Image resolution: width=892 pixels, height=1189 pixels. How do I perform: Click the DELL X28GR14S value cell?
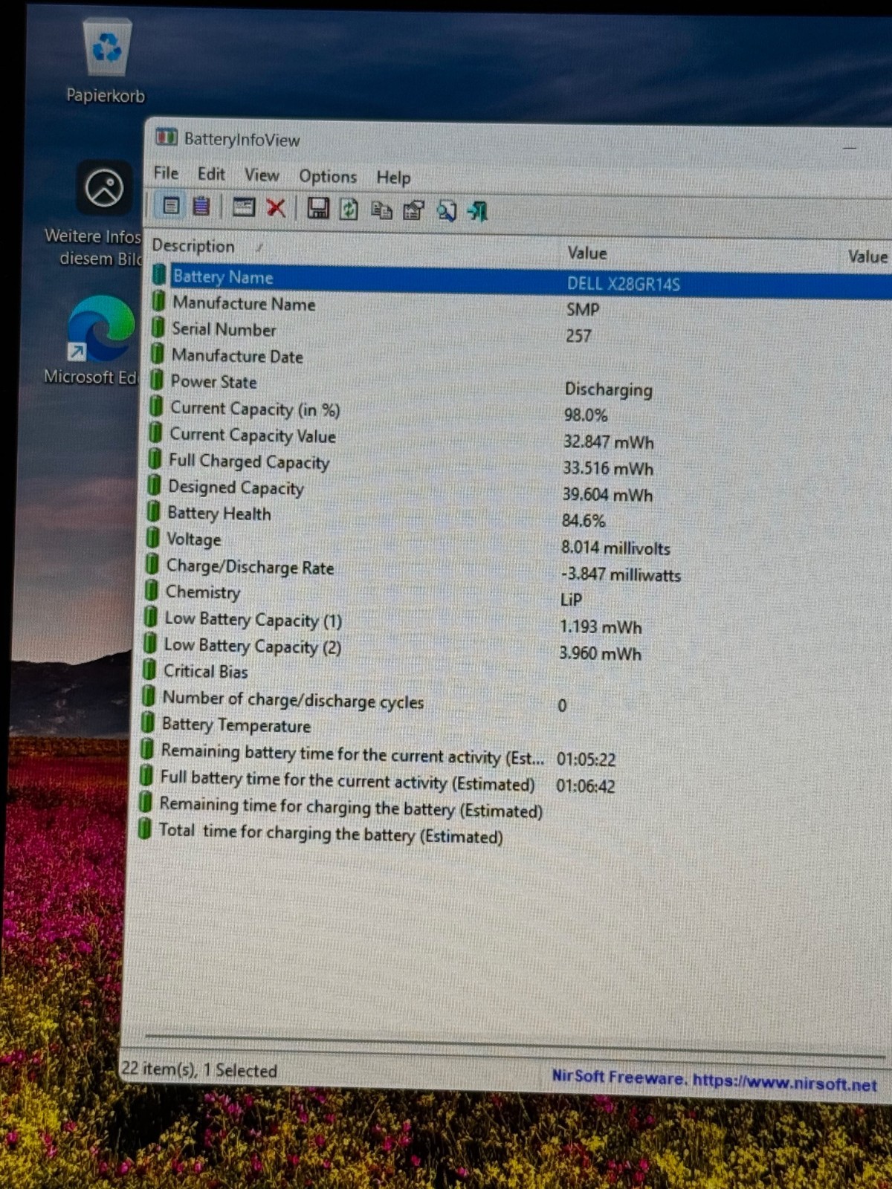tap(624, 284)
